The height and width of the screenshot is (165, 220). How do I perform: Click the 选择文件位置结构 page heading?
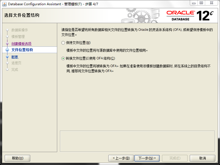[22, 15]
